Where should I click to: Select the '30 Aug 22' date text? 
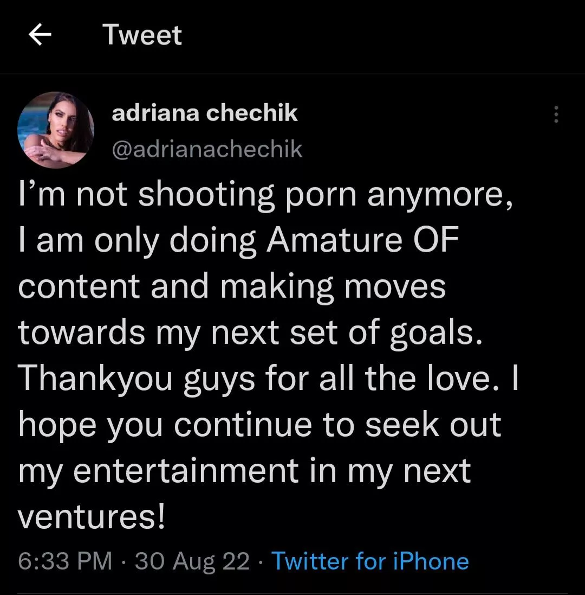(x=192, y=560)
